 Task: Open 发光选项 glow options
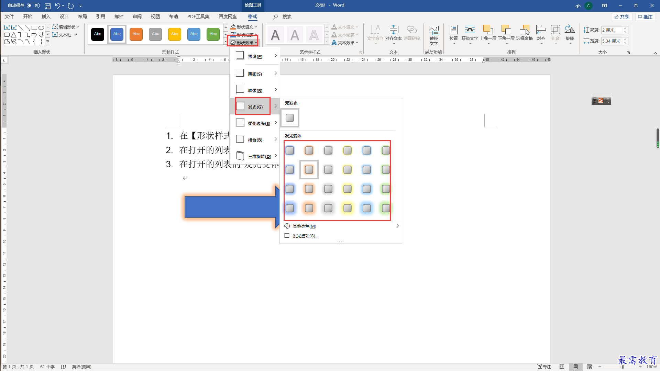click(341, 236)
